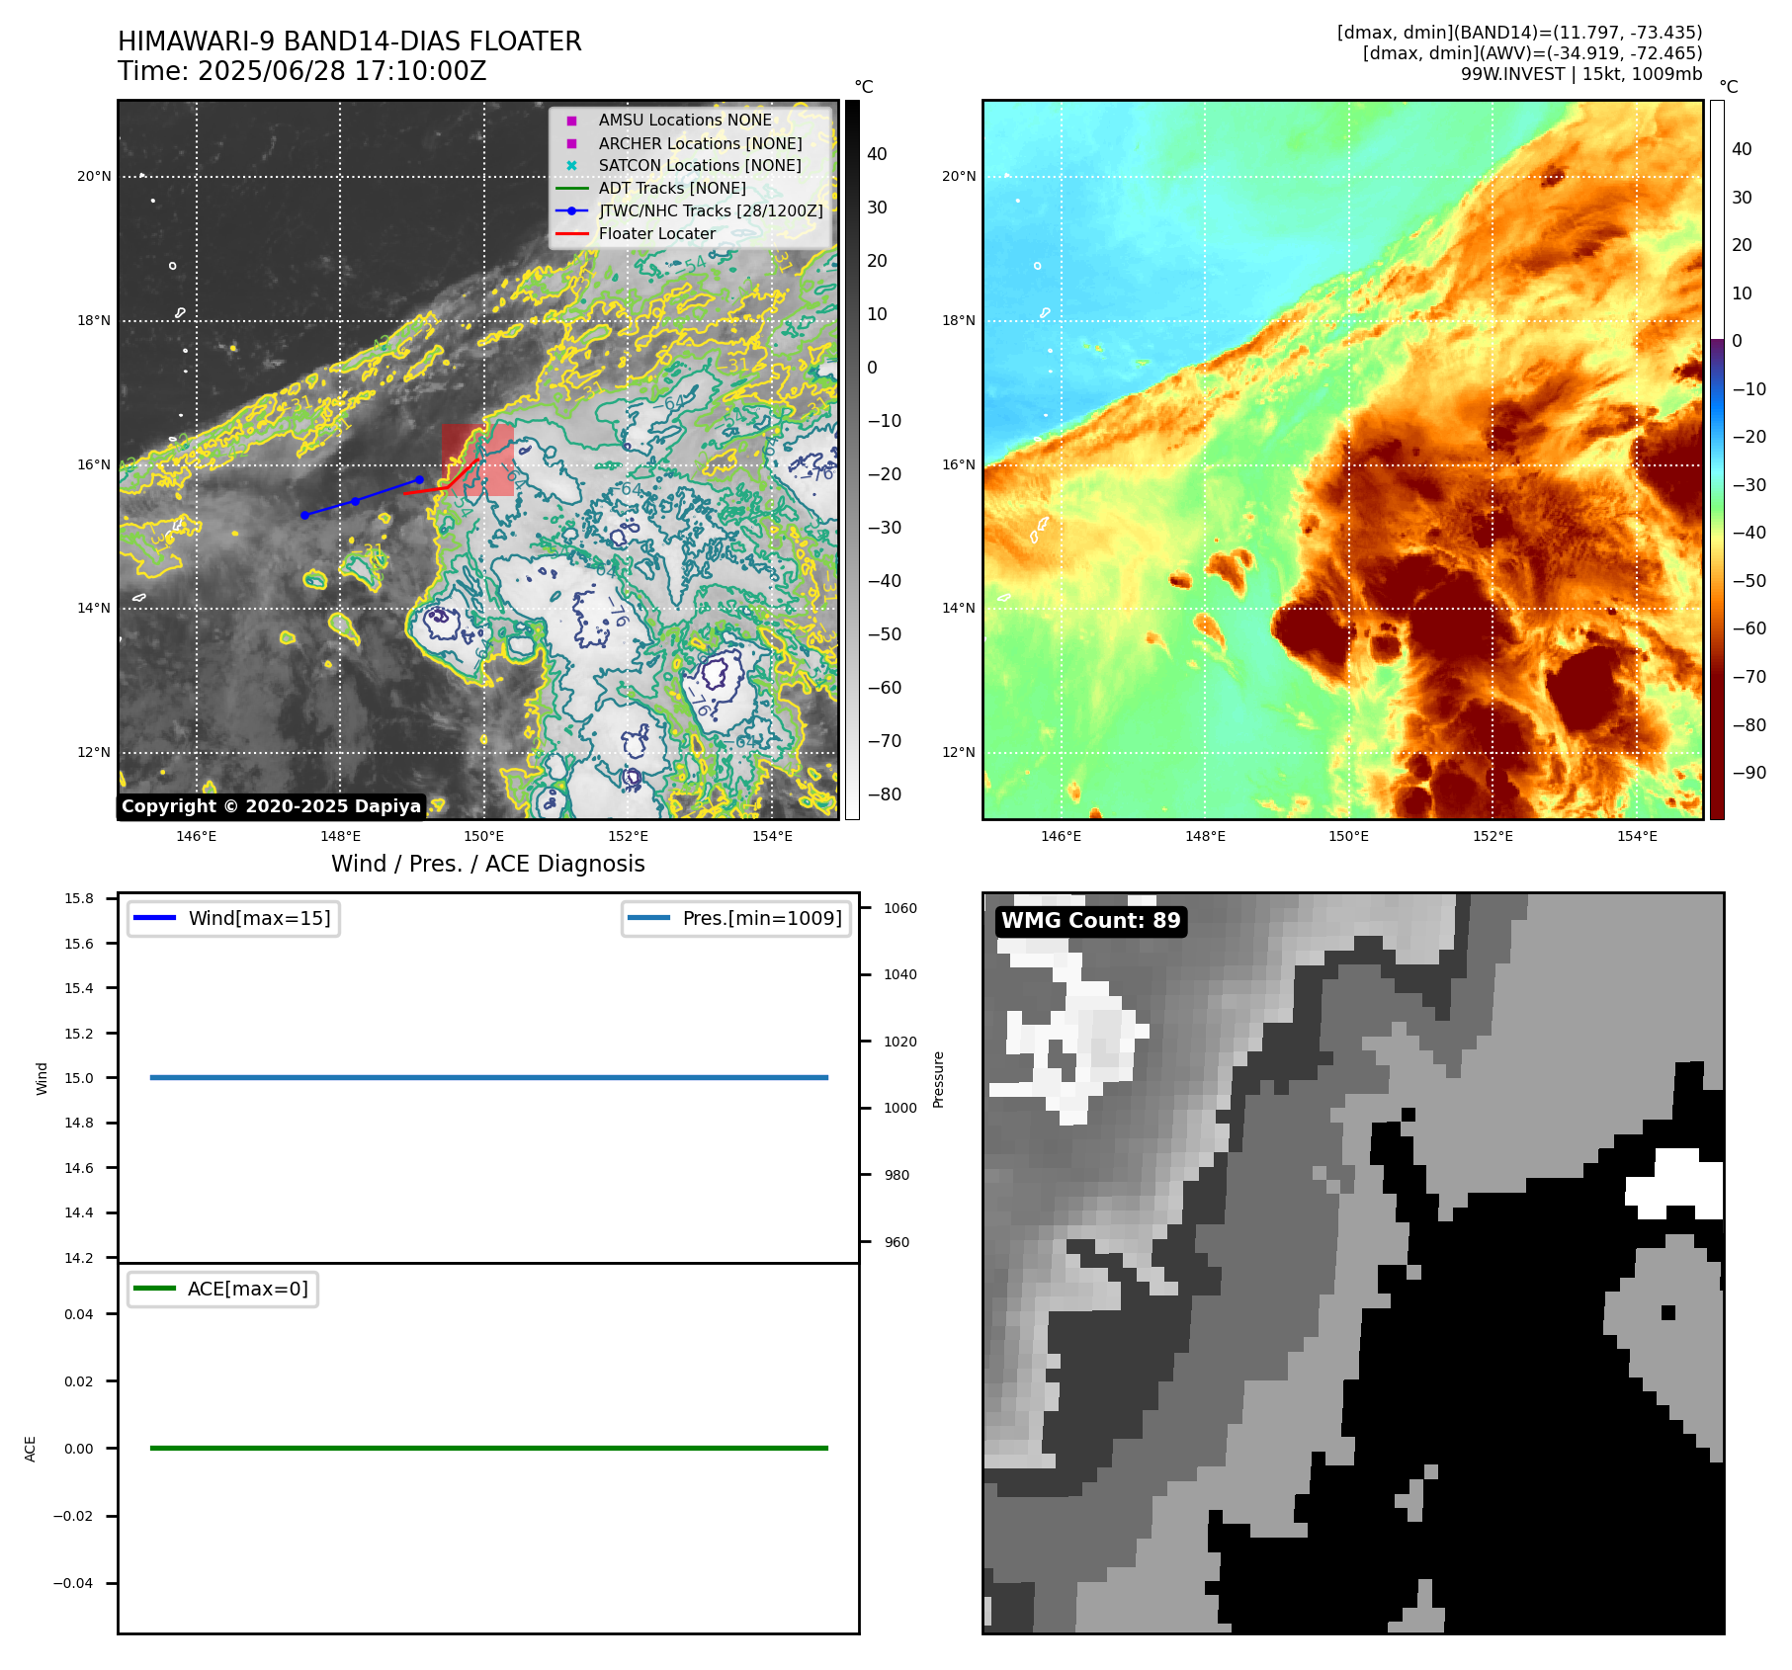
Task: Click the 99W.INVEST | 15kt, 1009mb label
Action: pos(1581,74)
